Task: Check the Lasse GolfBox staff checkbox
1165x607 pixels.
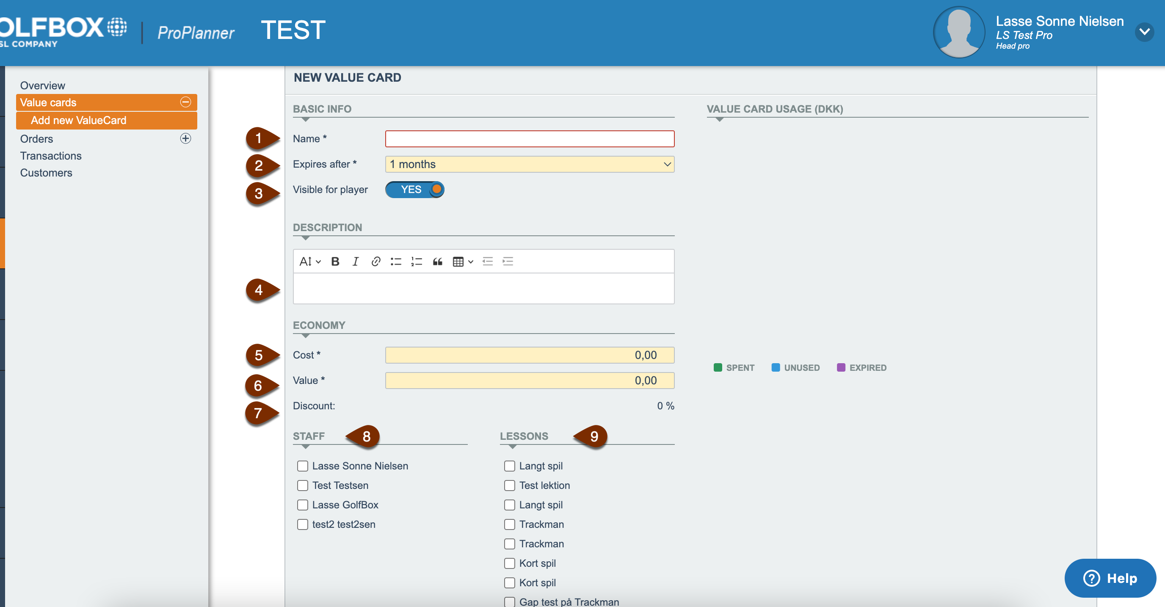Action: [303, 505]
